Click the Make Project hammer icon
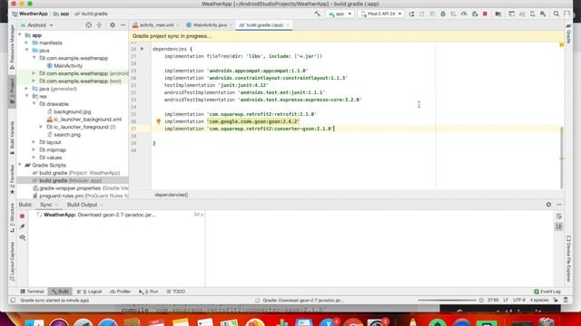Screen dimensions: 581x326 tap(317, 14)
